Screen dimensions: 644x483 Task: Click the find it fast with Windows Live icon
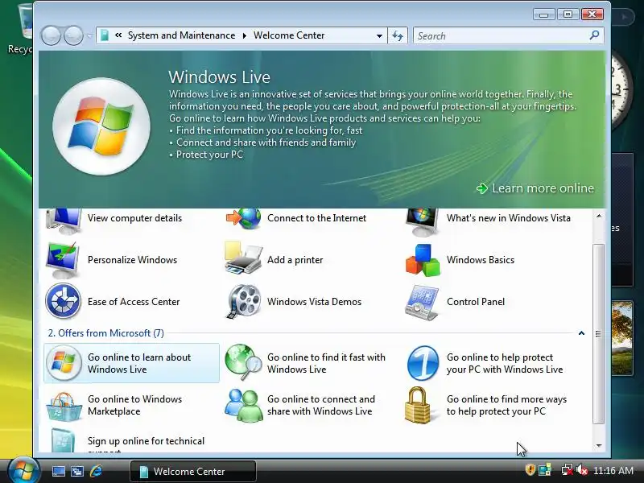point(244,362)
